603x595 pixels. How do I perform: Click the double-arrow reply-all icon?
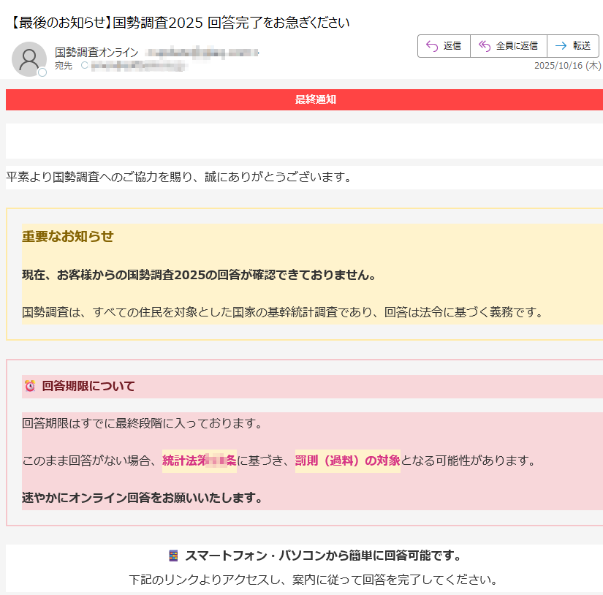pyautogui.click(x=483, y=45)
